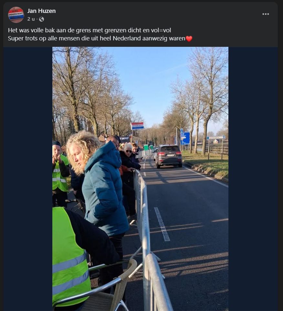The image size is (283, 311).
Task: Open the three-dot post options menu
Action: click(266, 14)
